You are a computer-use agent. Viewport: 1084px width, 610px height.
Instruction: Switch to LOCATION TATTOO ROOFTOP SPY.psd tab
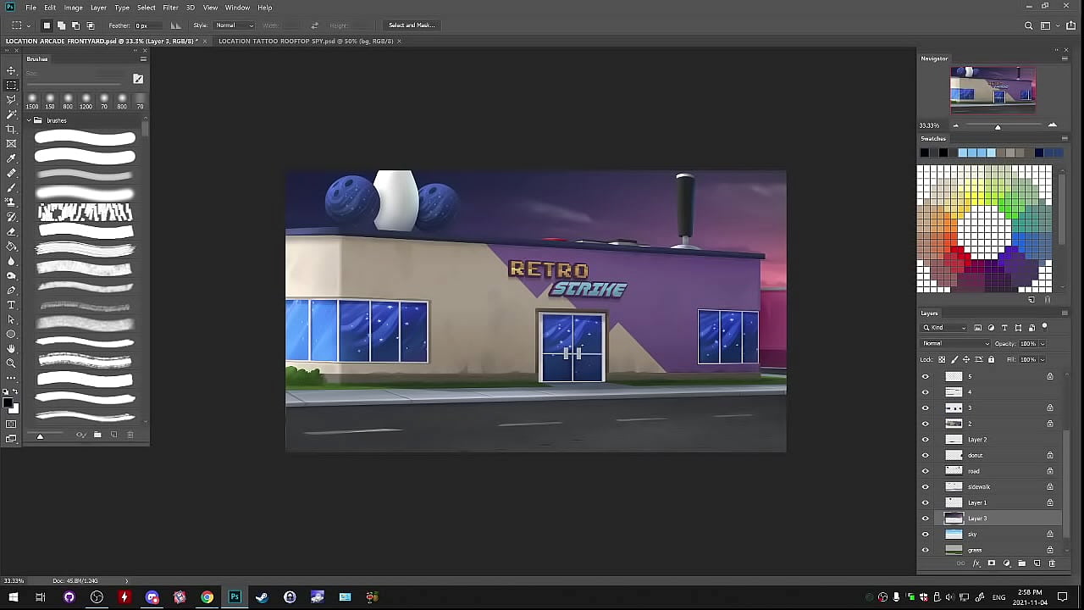point(305,41)
